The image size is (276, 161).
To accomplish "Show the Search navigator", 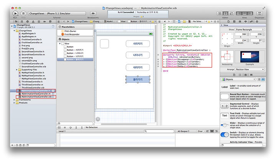I will [x=28, y=21].
